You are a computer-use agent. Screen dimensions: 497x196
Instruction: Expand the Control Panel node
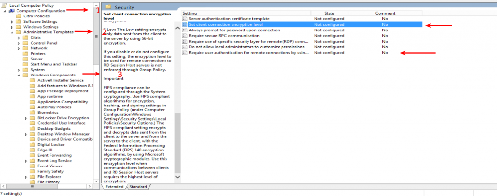tap(19, 43)
